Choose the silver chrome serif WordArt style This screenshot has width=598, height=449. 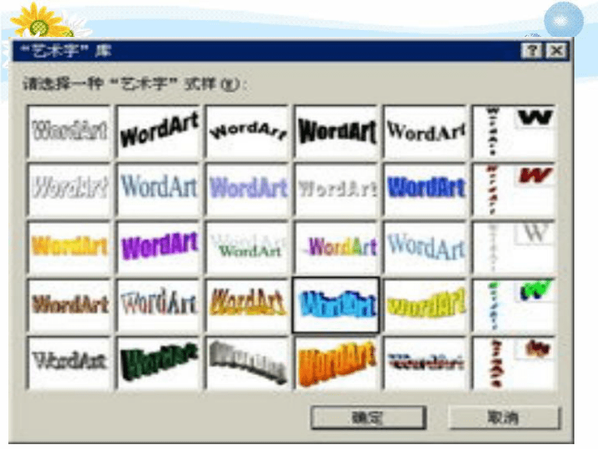(159, 305)
